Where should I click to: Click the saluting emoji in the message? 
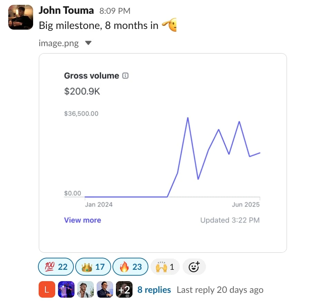pyautogui.click(x=169, y=25)
